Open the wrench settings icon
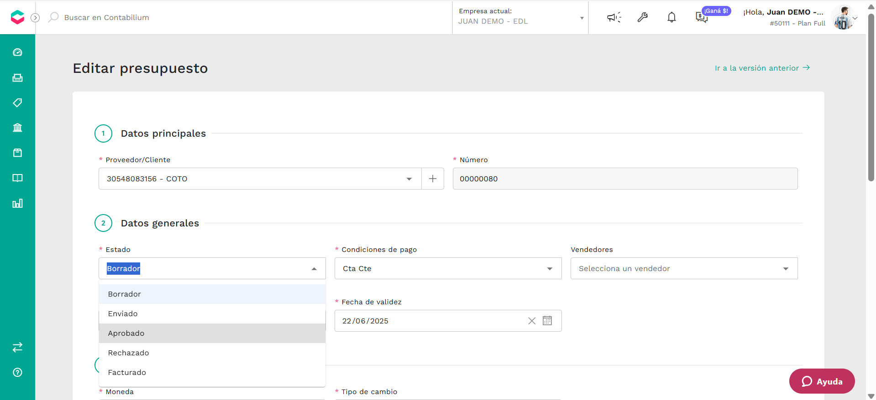The width and height of the screenshot is (876, 400). 643,17
